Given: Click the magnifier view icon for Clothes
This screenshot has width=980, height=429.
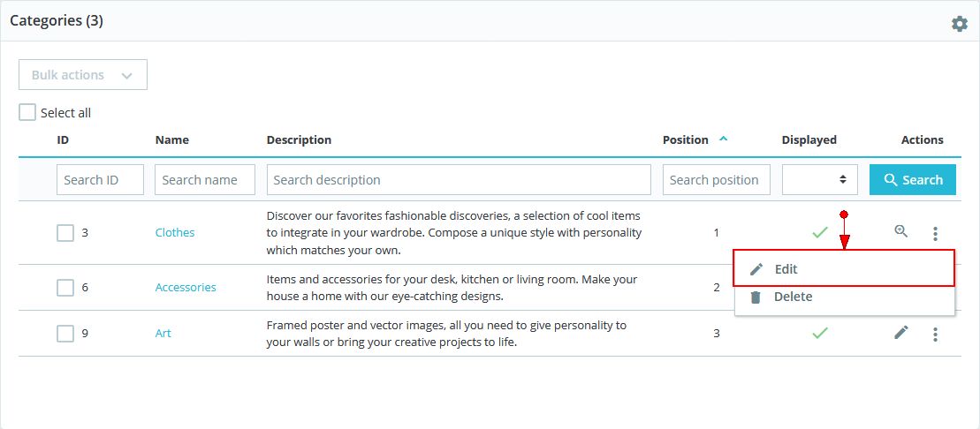Looking at the screenshot, I should click(900, 231).
